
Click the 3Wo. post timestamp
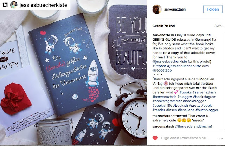coord(218,26)
